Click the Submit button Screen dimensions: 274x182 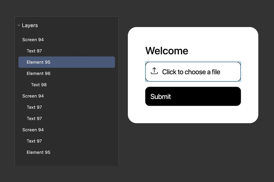(x=193, y=96)
